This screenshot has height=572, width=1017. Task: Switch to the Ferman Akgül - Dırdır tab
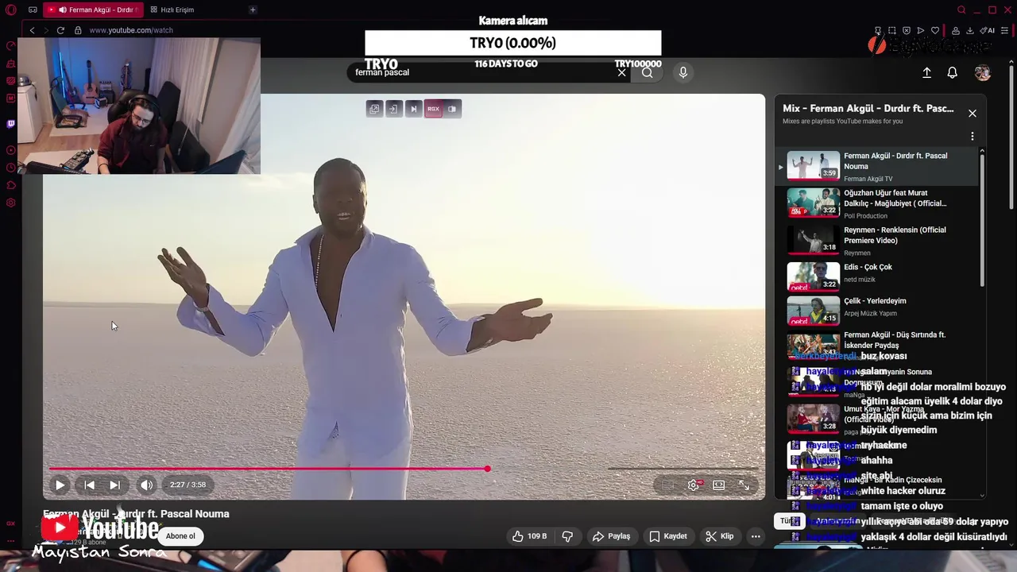(x=93, y=10)
